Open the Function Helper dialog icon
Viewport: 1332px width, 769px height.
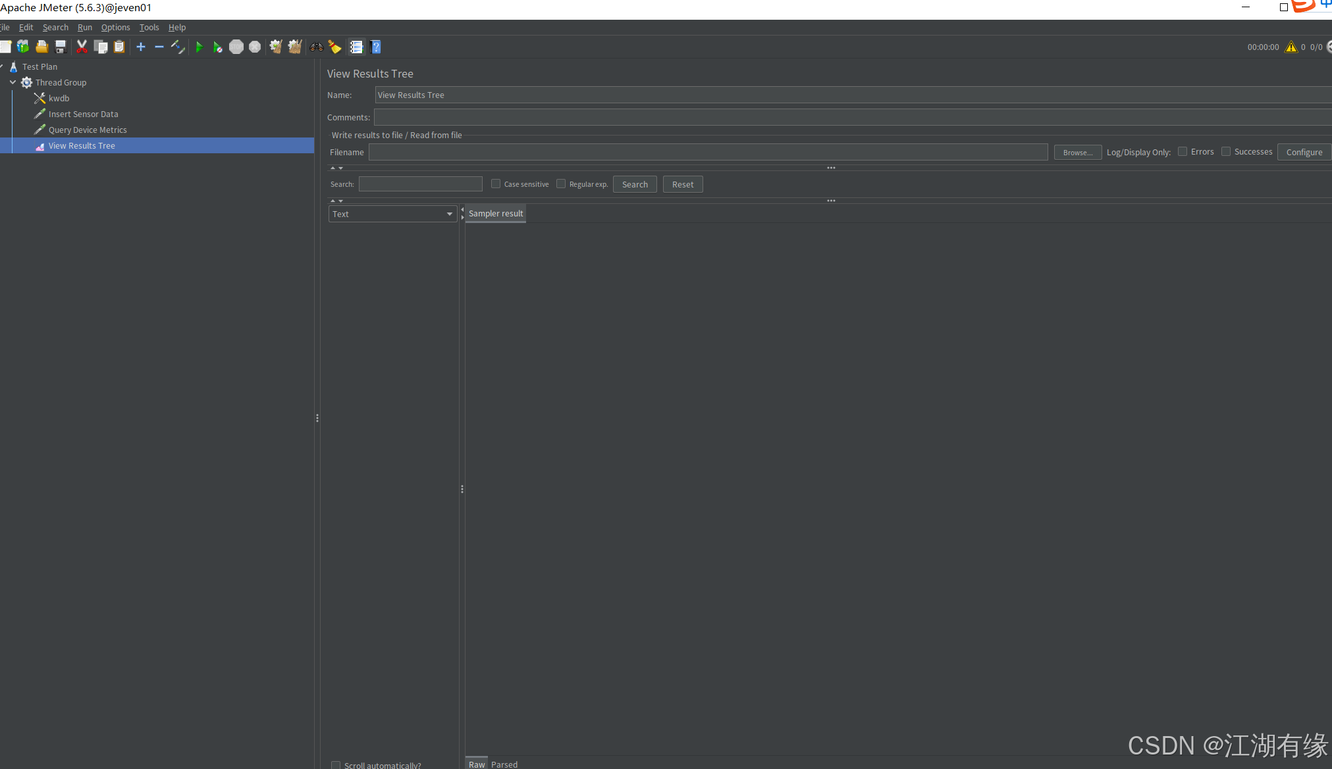[x=356, y=47]
